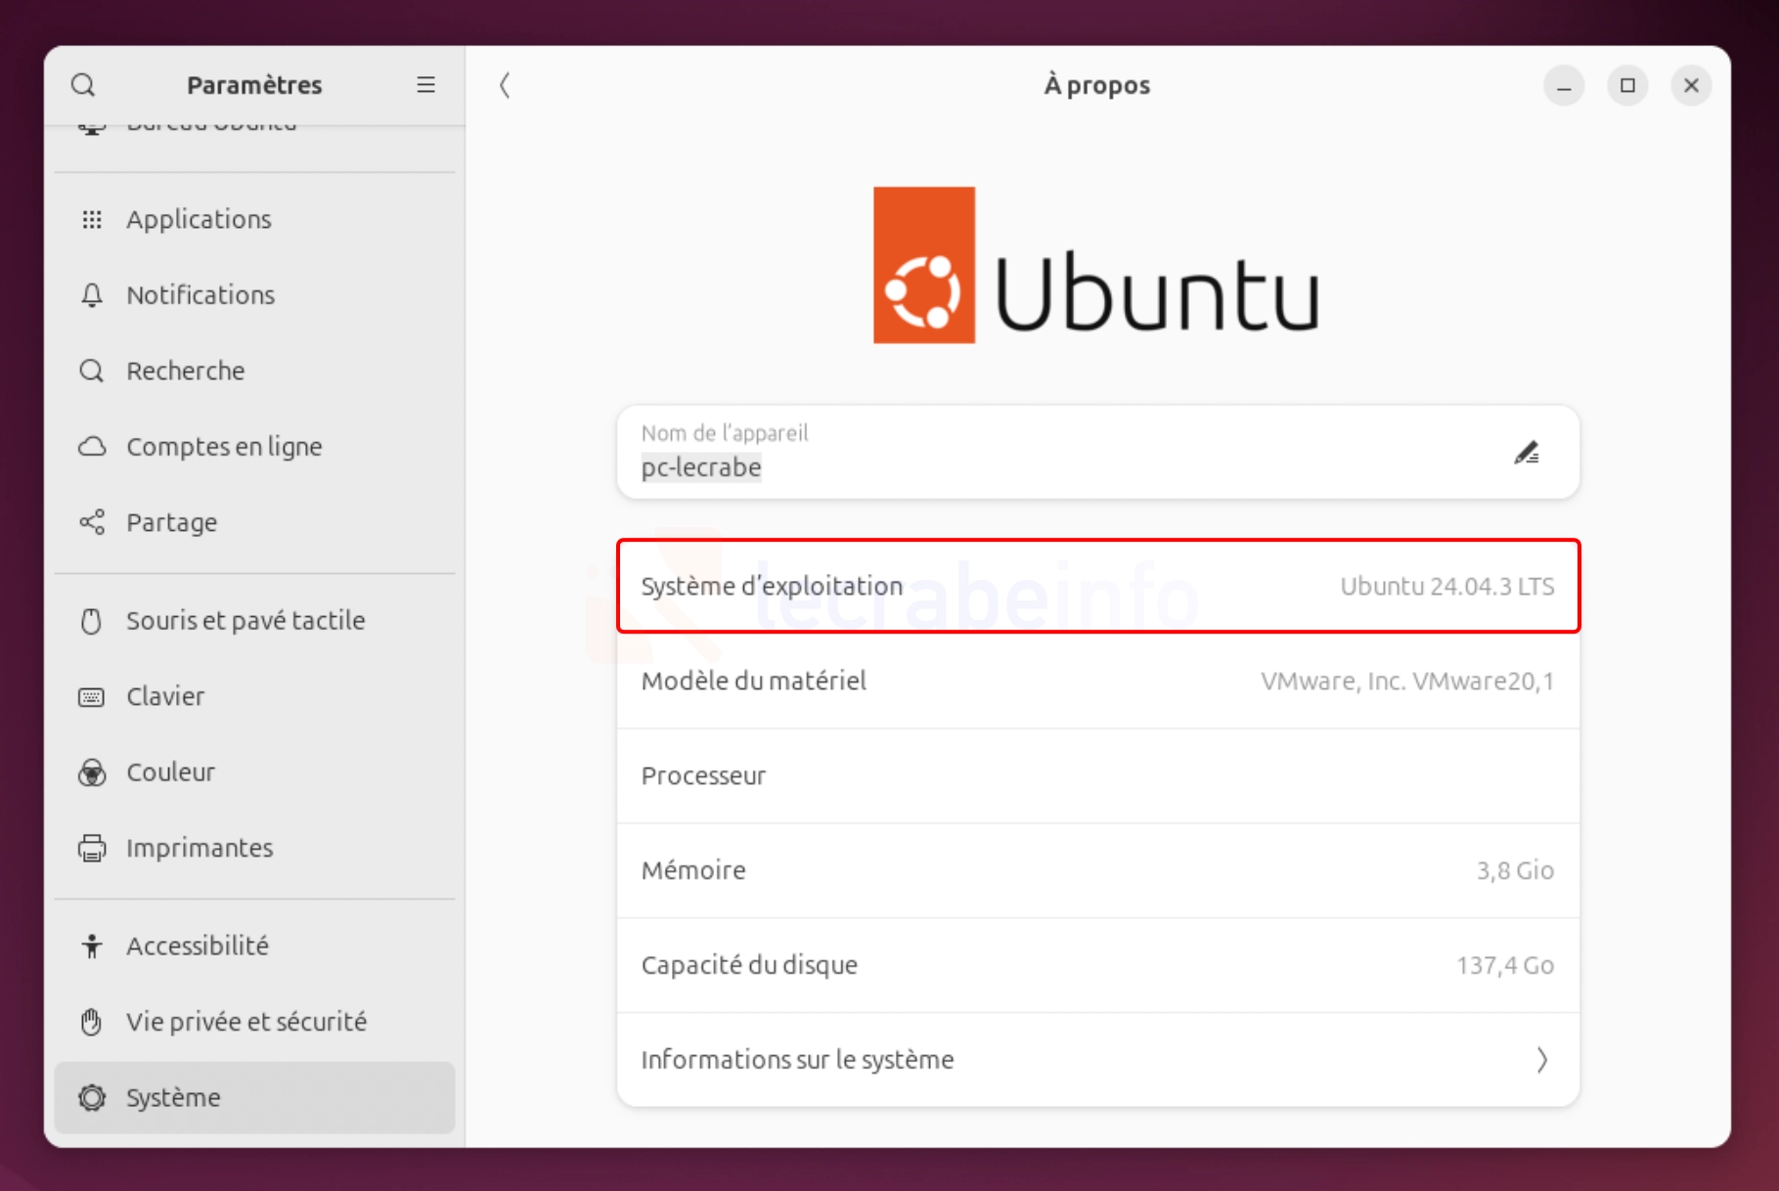Click the Paramètres sidebar title
Viewport: 1779px width, 1191px height.
254,85
